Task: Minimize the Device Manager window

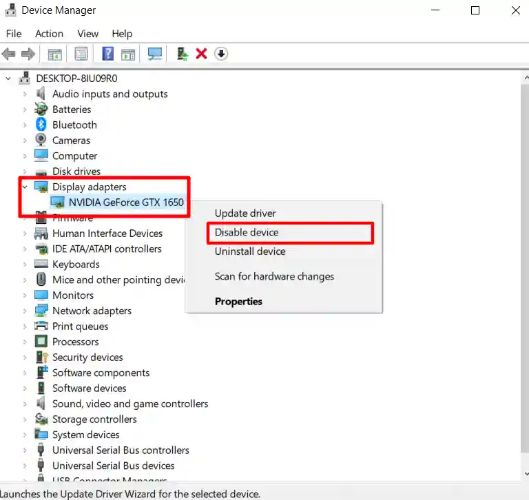Action: [435, 10]
